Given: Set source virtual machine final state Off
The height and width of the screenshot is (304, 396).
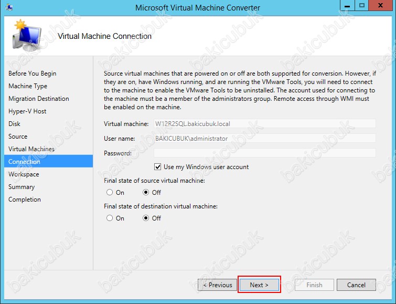Looking at the screenshot, I should click(146, 193).
